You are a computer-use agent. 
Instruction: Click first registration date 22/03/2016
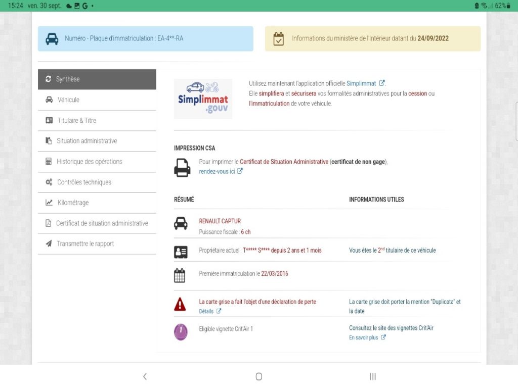tap(275, 273)
